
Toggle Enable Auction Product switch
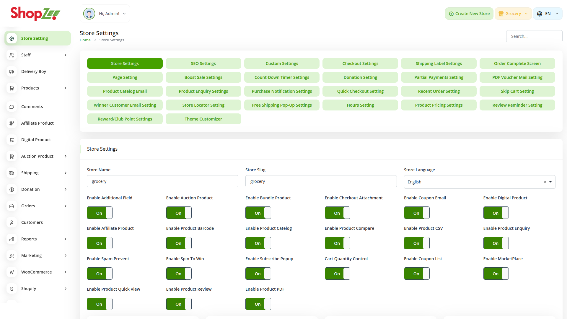pyautogui.click(x=179, y=213)
